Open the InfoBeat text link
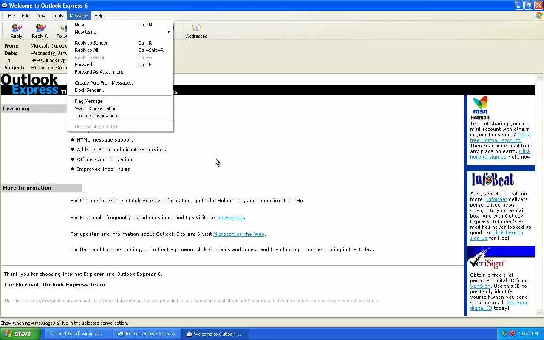The height and width of the screenshot is (340, 544). pos(496,199)
